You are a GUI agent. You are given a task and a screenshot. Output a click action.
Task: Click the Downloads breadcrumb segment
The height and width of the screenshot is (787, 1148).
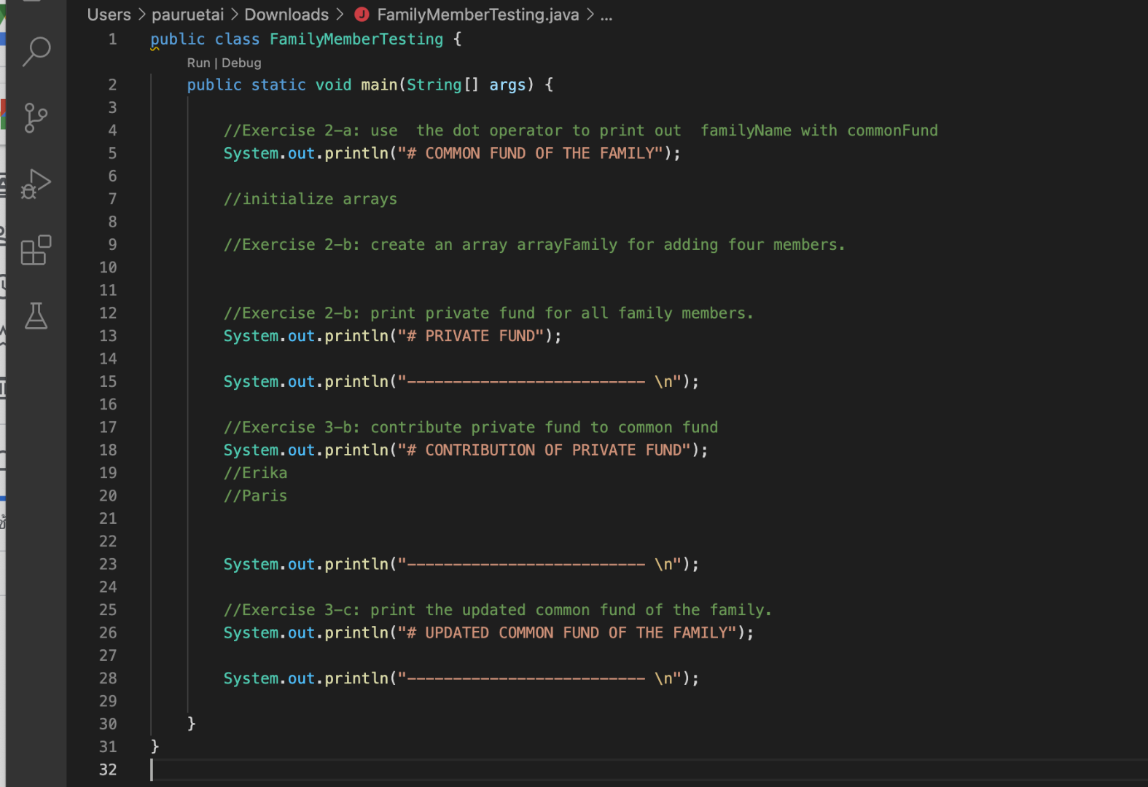pyautogui.click(x=286, y=15)
